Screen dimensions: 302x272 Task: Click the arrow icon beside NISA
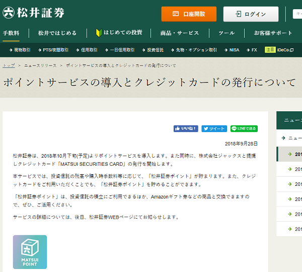(226, 50)
